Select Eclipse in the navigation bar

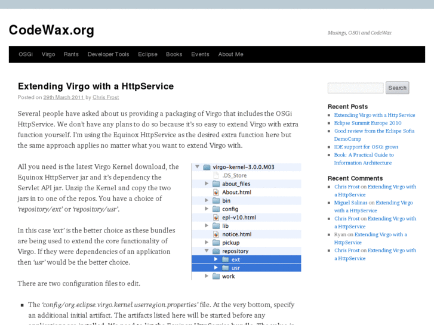point(147,54)
